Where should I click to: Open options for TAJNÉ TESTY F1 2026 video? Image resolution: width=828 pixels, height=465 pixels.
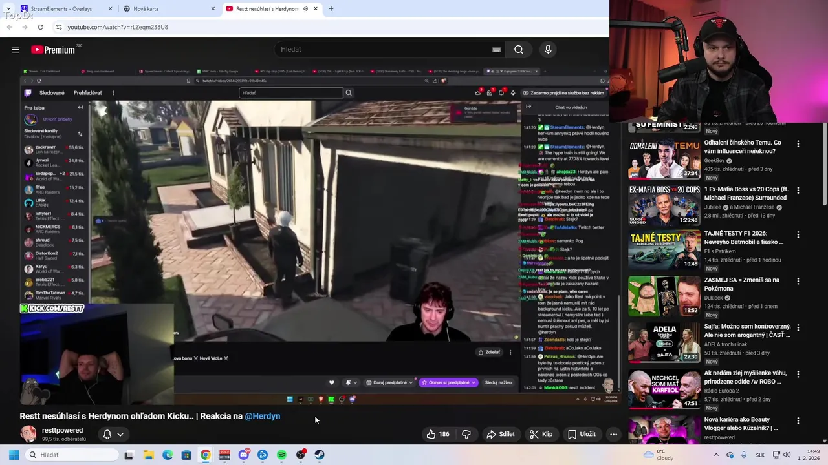798,235
